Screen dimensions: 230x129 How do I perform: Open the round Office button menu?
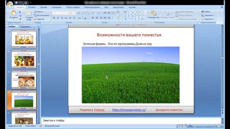pyautogui.click(x=10, y=4)
